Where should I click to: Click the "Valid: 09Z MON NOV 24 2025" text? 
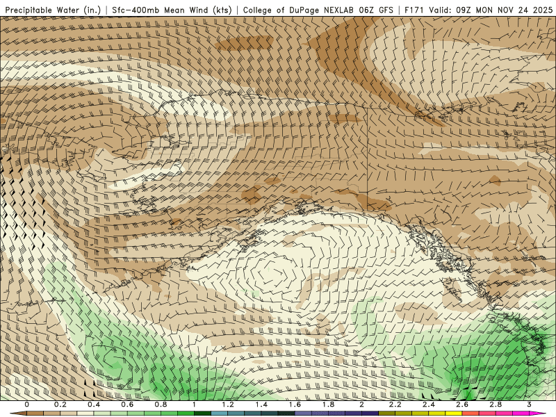[x=491, y=10]
